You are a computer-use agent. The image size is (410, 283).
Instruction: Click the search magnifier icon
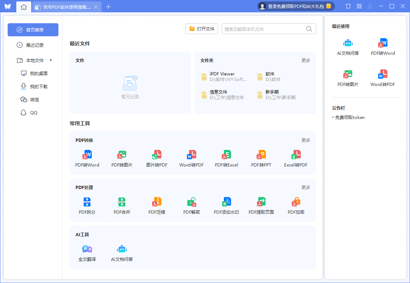coord(309,29)
